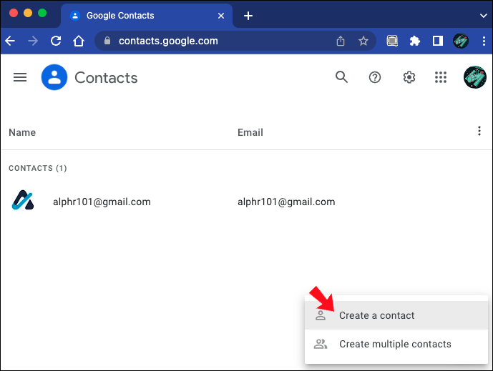Open the Google apps grid
The width and height of the screenshot is (493, 371).
(x=441, y=77)
